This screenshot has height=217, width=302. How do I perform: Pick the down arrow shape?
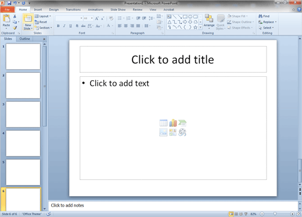[x=190, y=22]
